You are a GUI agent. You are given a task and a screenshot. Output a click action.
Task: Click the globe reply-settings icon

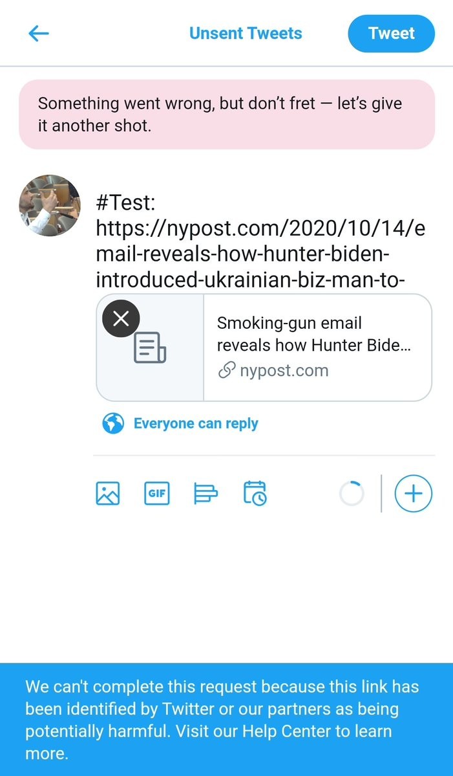[x=112, y=424]
